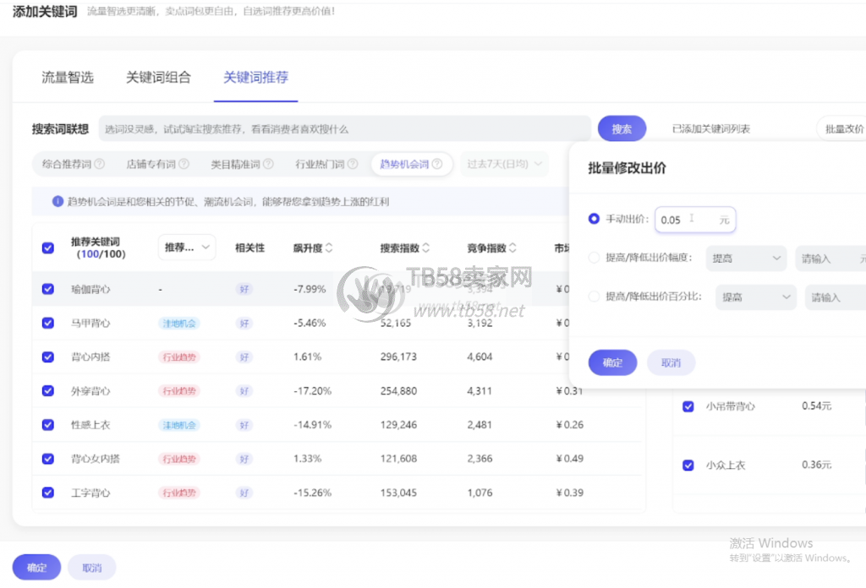
Task: Click competition index 1,076
Action: point(480,493)
